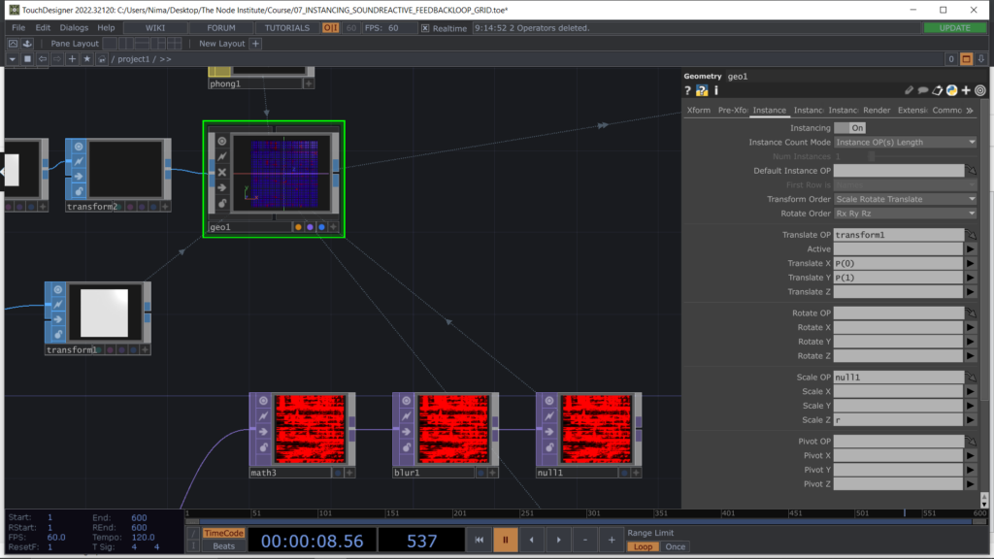This screenshot has width=994, height=559.
Task: Click the anchor icon in layout toolbar
Action: point(27,43)
